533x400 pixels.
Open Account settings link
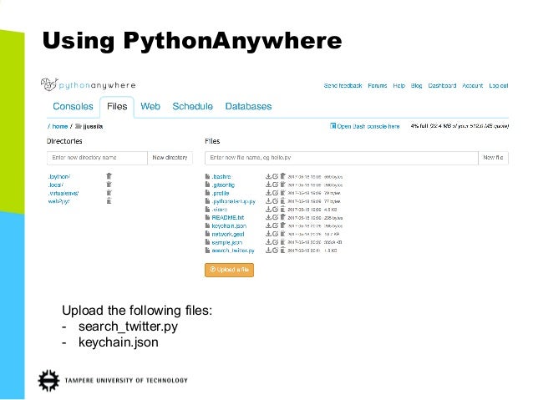pyautogui.click(x=473, y=86)
